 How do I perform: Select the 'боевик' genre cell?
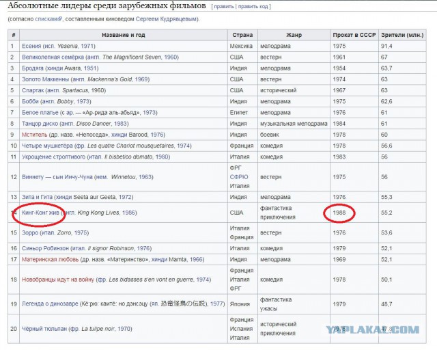294,135
